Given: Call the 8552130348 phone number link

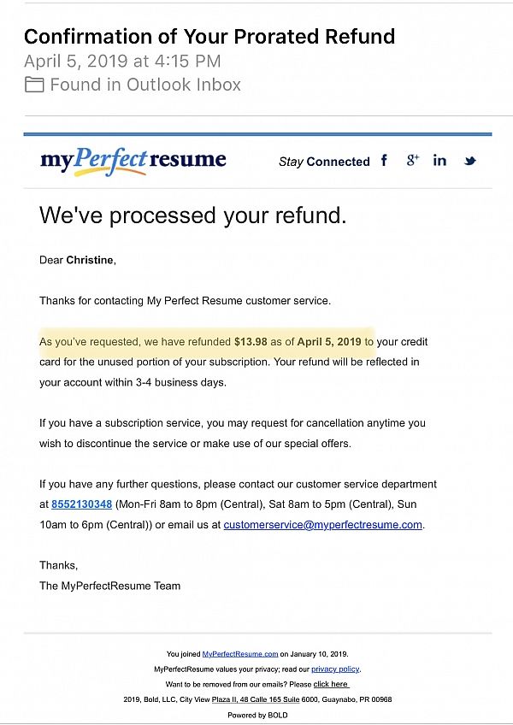Looking at the screenshot, I should point(82,504).
